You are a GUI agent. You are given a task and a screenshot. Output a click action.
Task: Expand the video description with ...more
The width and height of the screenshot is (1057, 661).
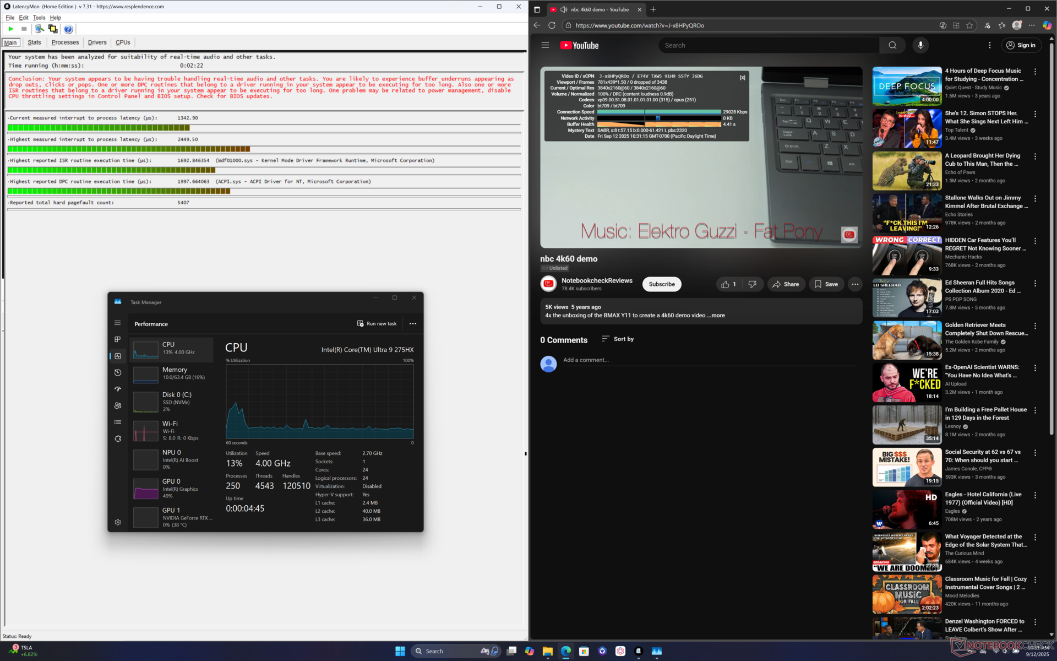(x=717, y=316)
